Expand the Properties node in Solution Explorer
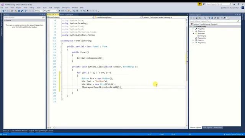The height and width of the screenshot is (138, 245). 193,29
